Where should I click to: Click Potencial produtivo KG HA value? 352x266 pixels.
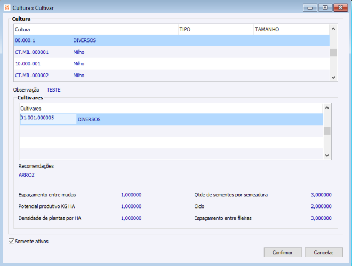131,206
